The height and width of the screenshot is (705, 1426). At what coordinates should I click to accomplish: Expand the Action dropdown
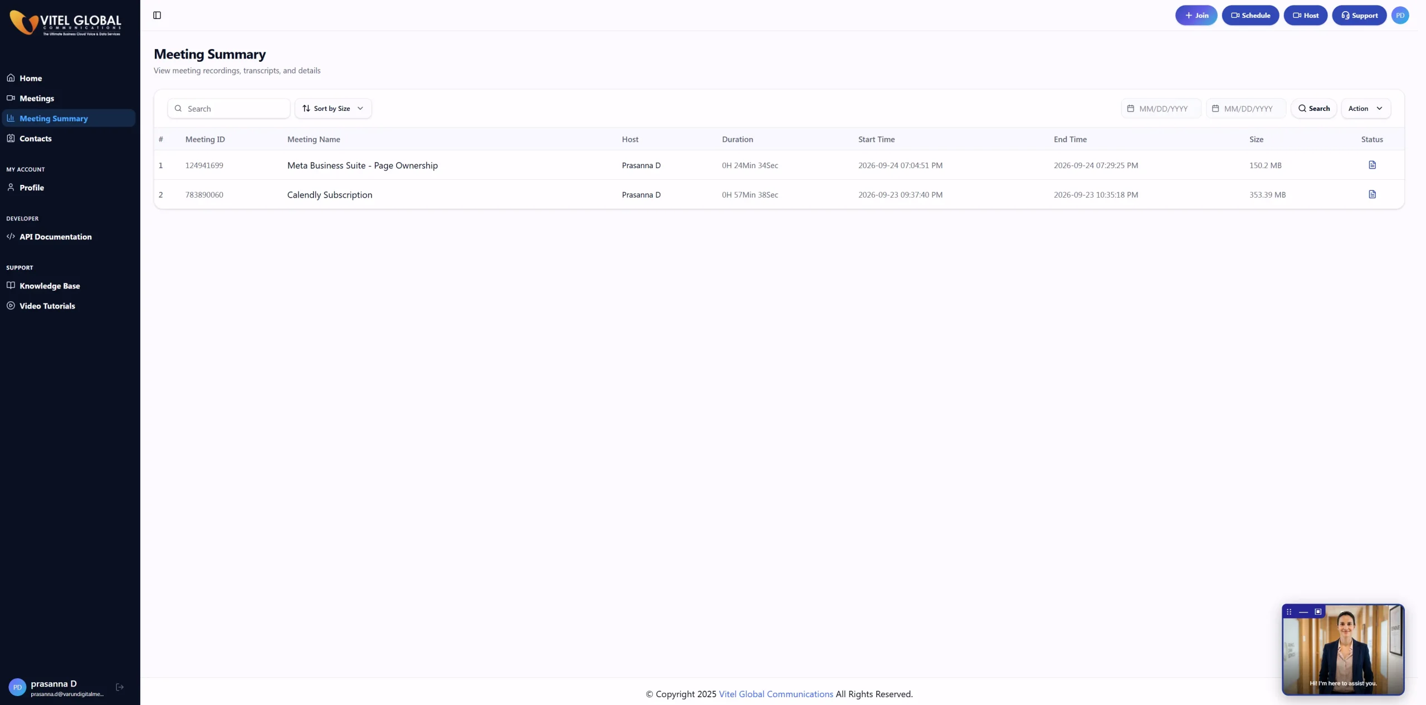(x=1366, y=109)
